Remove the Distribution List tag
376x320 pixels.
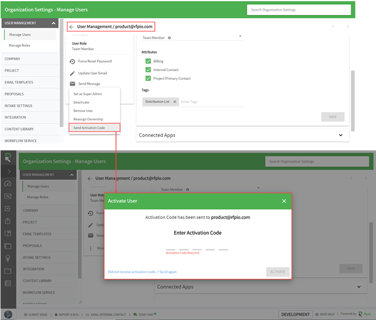[175, 102]
